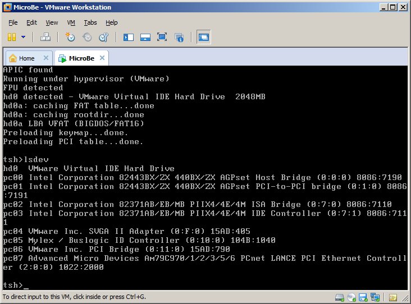Click the CD/DVD drive status icon
The height and width of the screenshot is (304, 411).
(351, 297)
